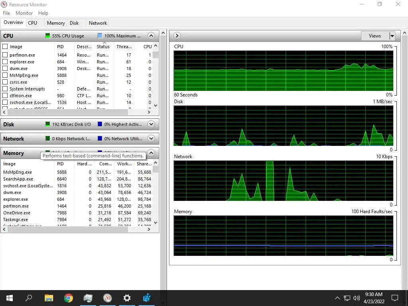Open the blue pinned app taskbar icon
408x306 pixels.
click(x=147, y=298)
